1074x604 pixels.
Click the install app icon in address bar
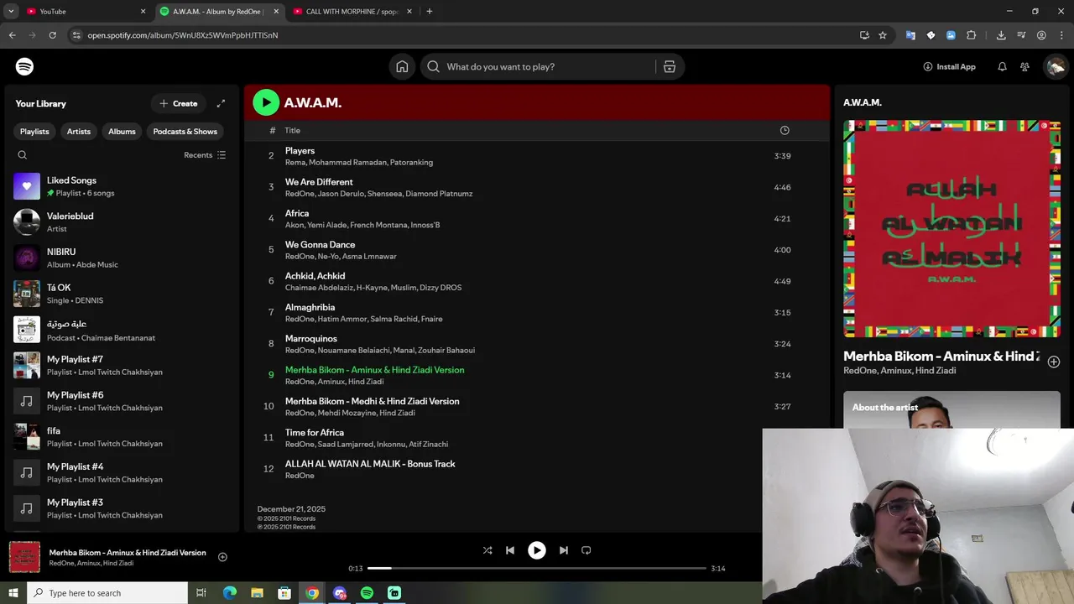click(864, 35)
